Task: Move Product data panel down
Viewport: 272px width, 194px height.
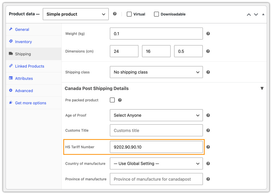Action: (x=256, y=14)
